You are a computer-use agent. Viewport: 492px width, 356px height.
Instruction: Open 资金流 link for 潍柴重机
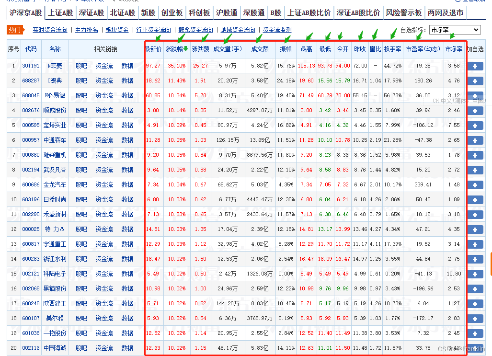tap(104, 155)
